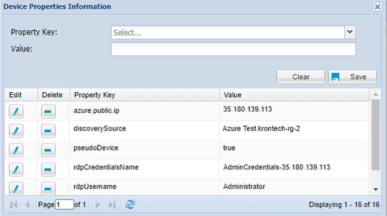Go to previous page
The height and width of the screenshot is (216, 387).
[27, 204]
